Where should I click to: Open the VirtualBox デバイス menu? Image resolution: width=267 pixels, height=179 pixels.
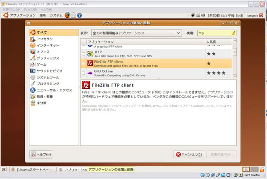[x=30, y=9]
